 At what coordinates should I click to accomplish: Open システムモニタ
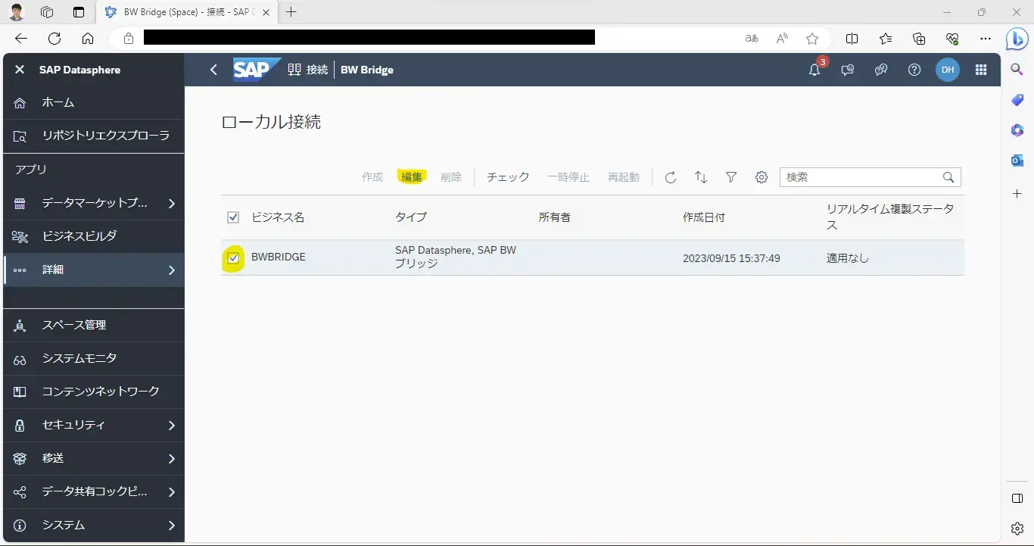click(94, 358)
